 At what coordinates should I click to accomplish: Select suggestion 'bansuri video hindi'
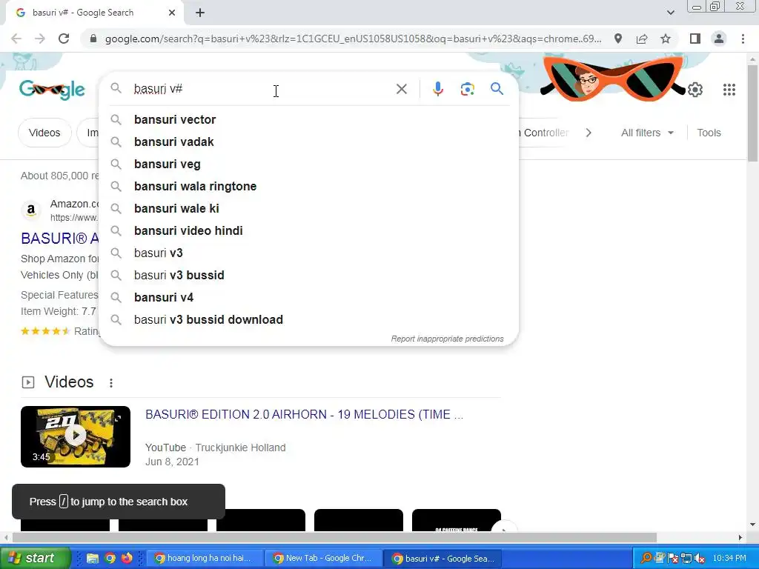pos(308,231)
